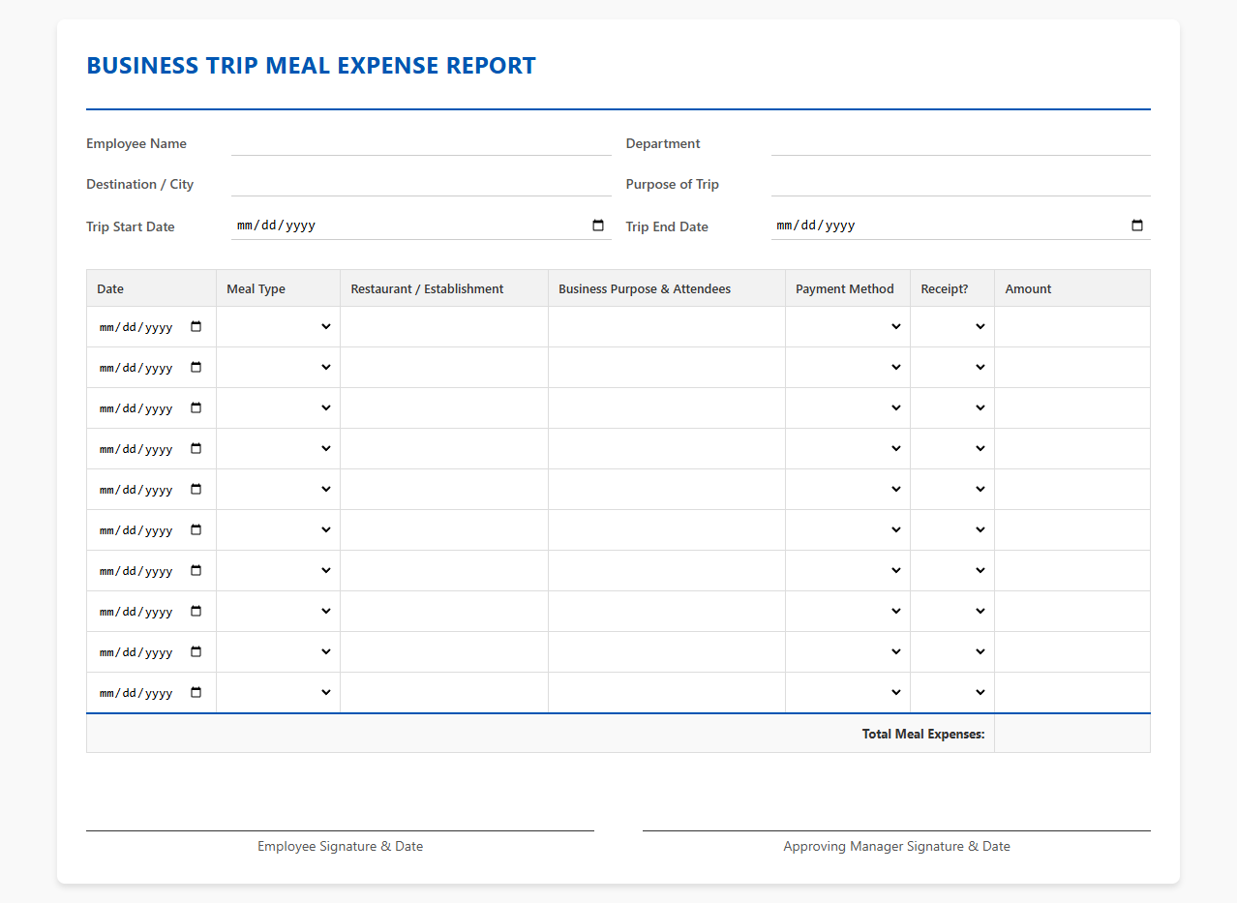Click the Restaurant / Establishment cell in first row
1237x903 pixels.
click(x=444, y=327)
